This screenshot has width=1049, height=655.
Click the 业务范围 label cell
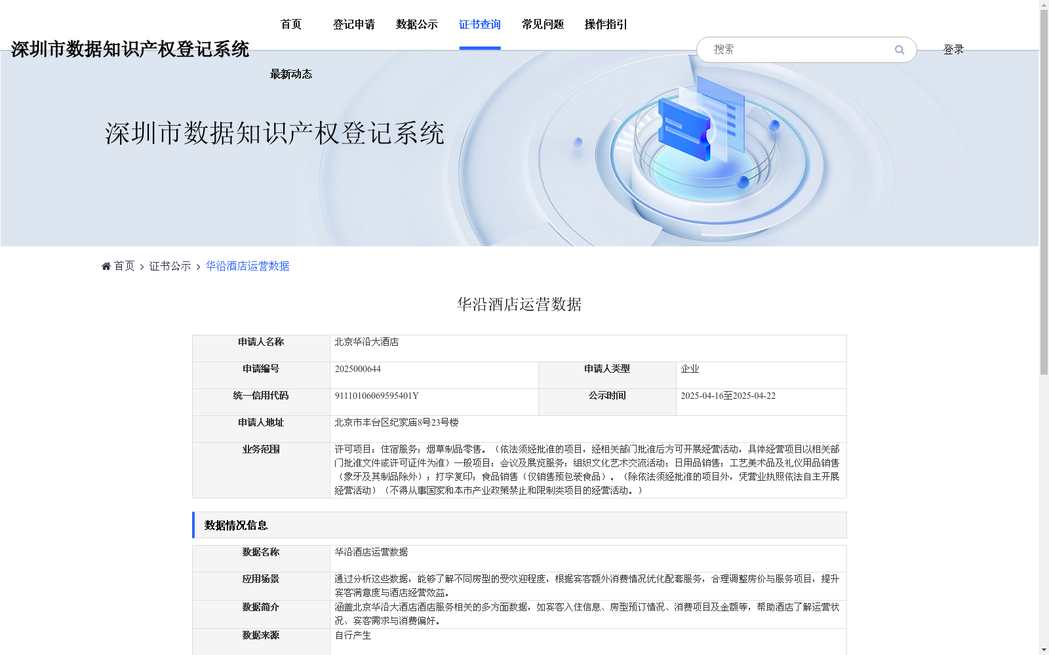click(261, 470)
